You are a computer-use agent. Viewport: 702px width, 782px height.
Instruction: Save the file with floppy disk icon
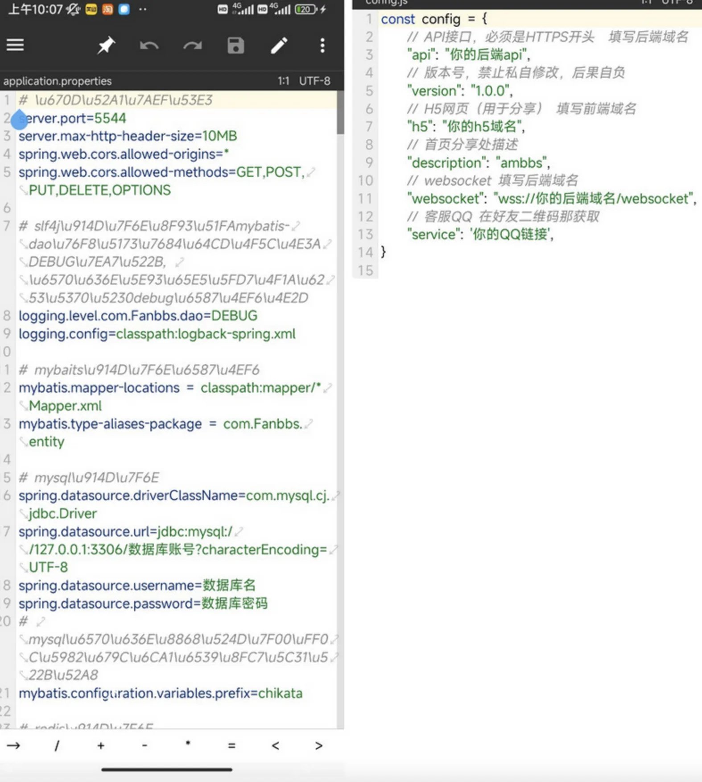point(235,46)
